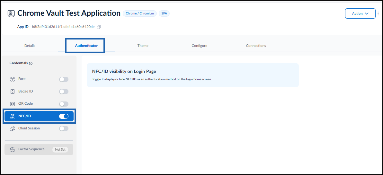Copy the App ID with the copy icon
Image resolution: width=383 pixels, height=175 pixels.
coord(99,27)
